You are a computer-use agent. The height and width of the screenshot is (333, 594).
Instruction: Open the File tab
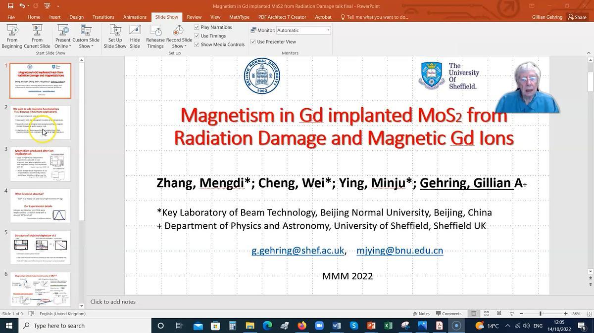[11, 17]
